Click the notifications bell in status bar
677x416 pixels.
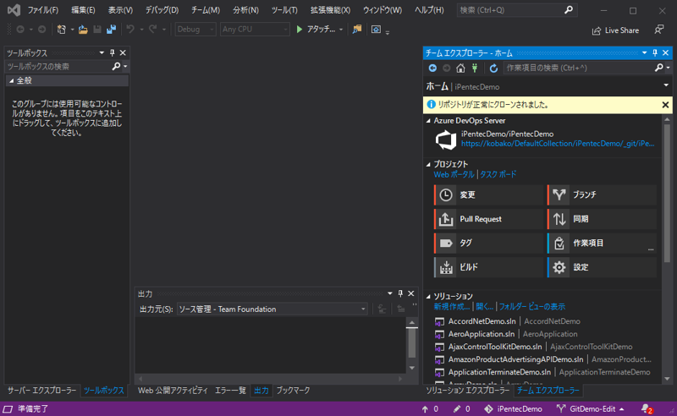click(x=647, y=408)
